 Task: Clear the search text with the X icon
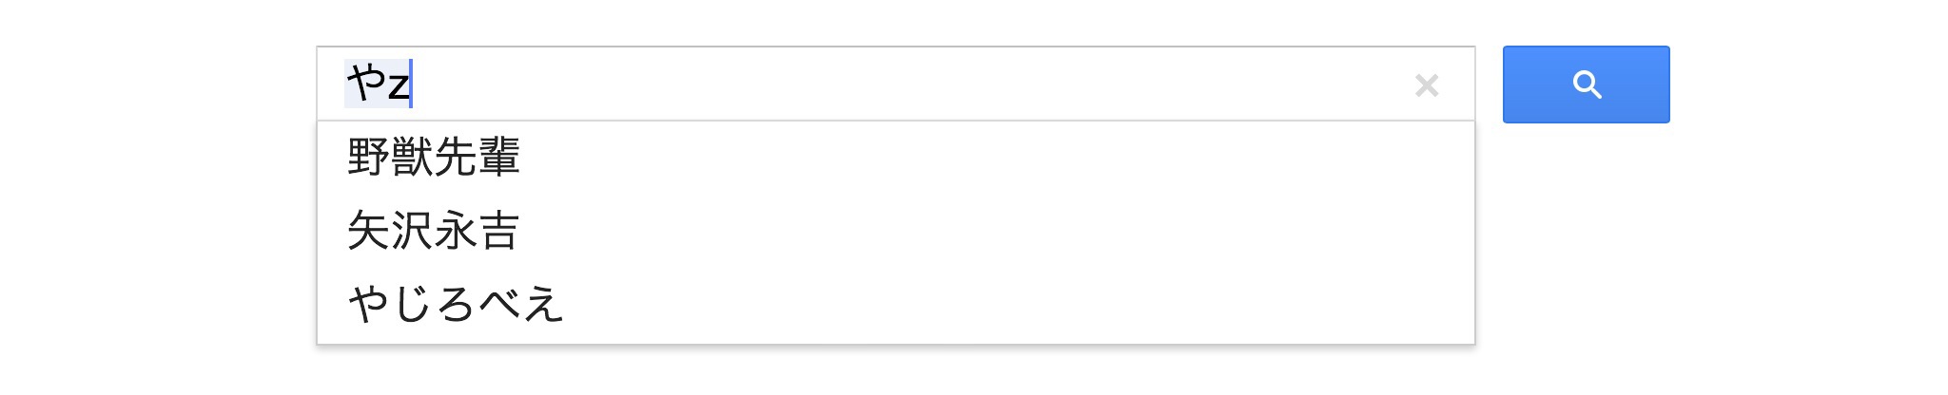tap(1427, 85)
